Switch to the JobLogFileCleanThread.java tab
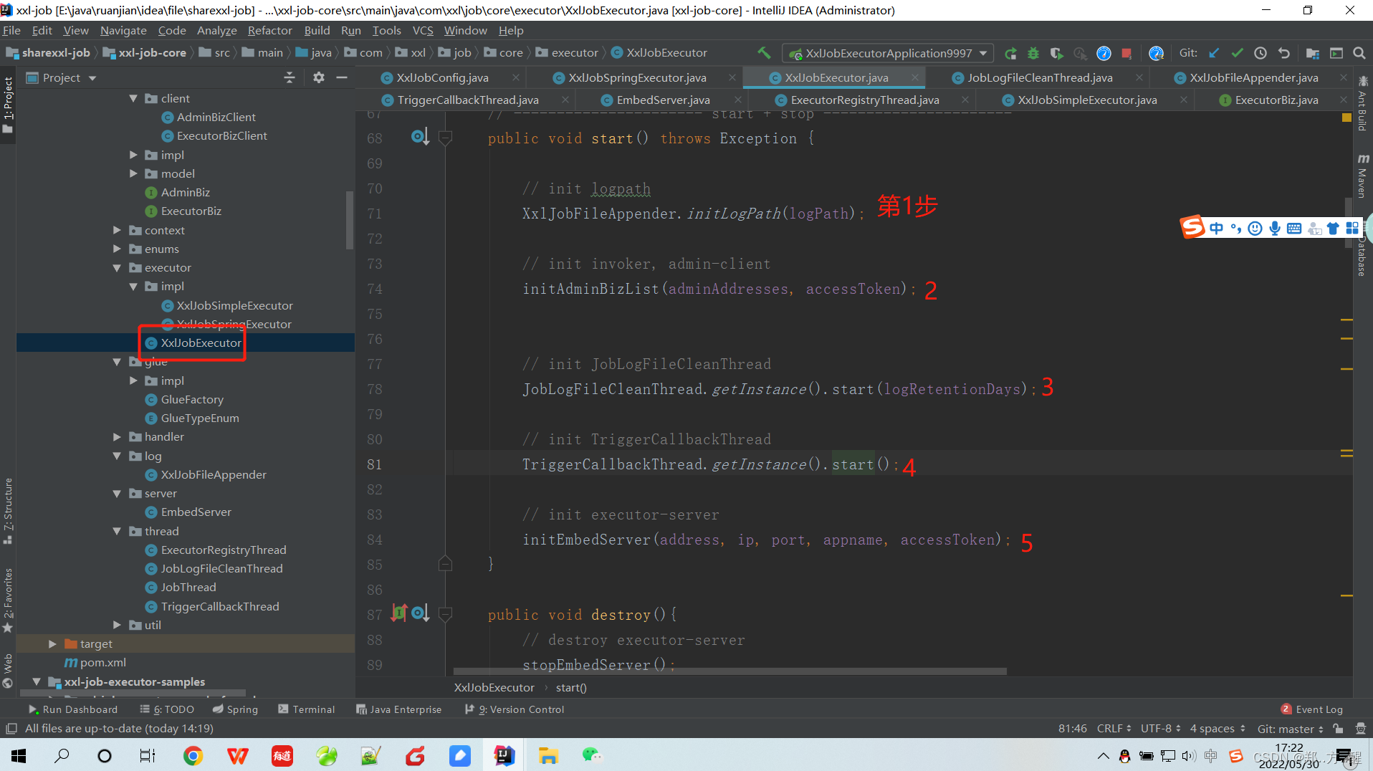 point(1040,77)
